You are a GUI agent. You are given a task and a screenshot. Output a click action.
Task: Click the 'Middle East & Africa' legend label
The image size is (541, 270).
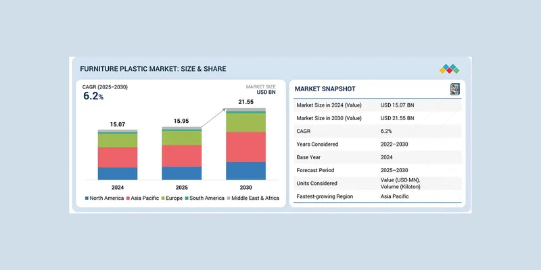click(255, 198)
